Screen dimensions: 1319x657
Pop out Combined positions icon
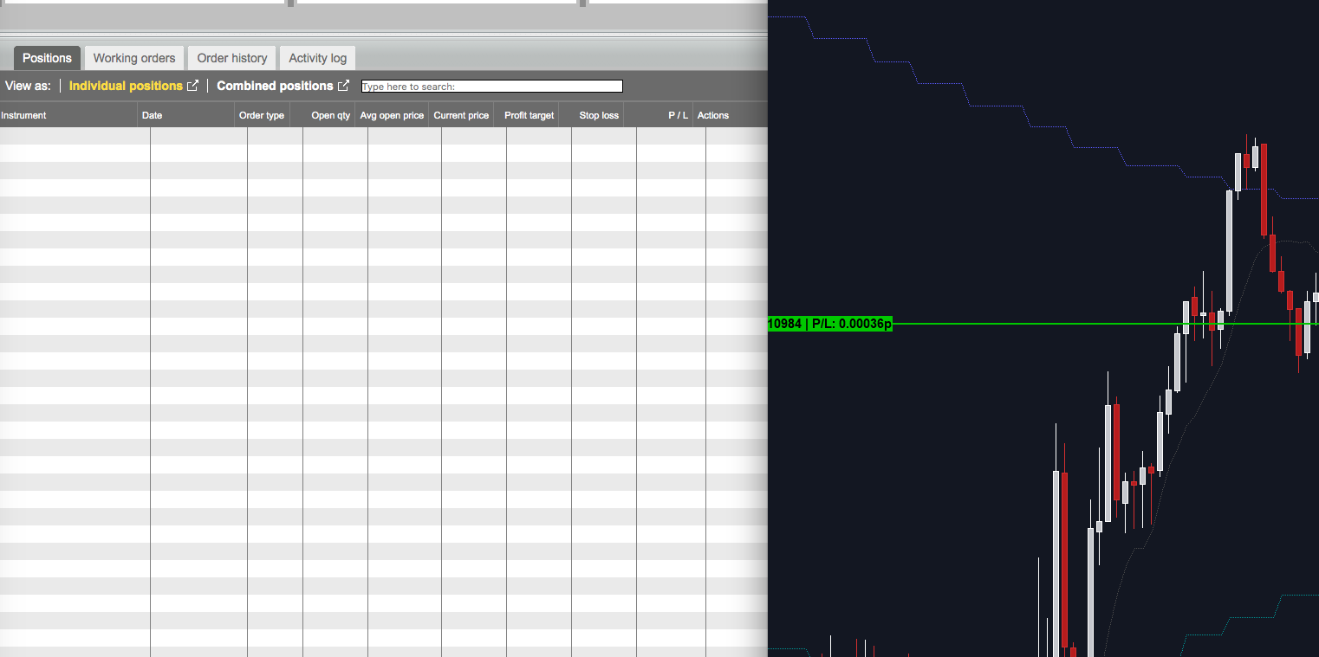pyautogui.click(x=344, y=86)
